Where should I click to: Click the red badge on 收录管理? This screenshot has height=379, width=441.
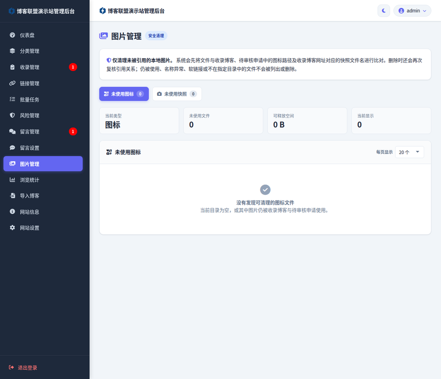(x=73, y=67)
